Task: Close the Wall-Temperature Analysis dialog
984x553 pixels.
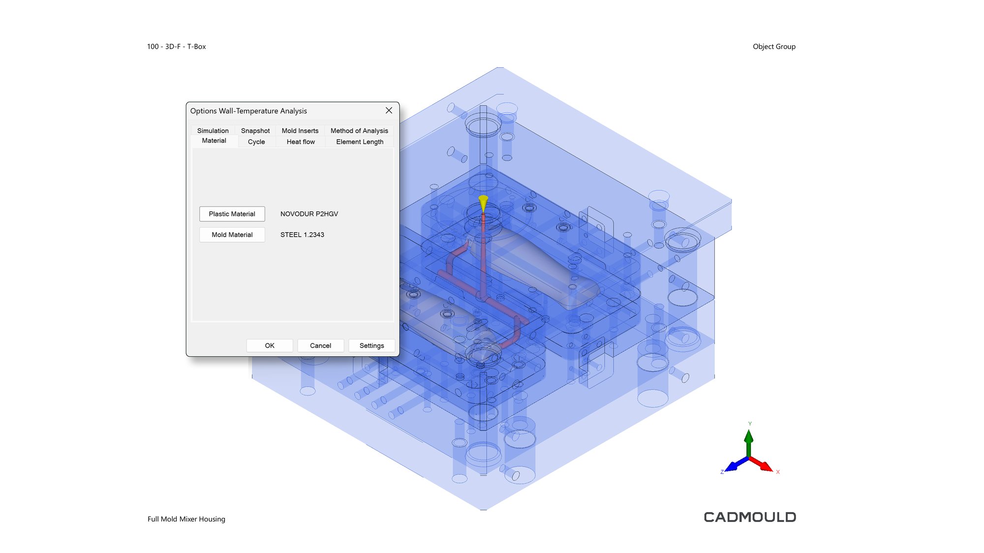Action: [x=389, y=111]
